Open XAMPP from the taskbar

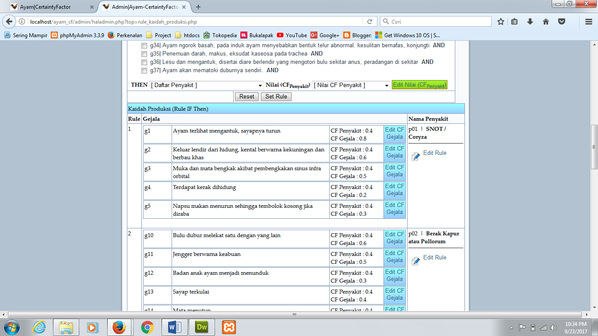(229, 327)
